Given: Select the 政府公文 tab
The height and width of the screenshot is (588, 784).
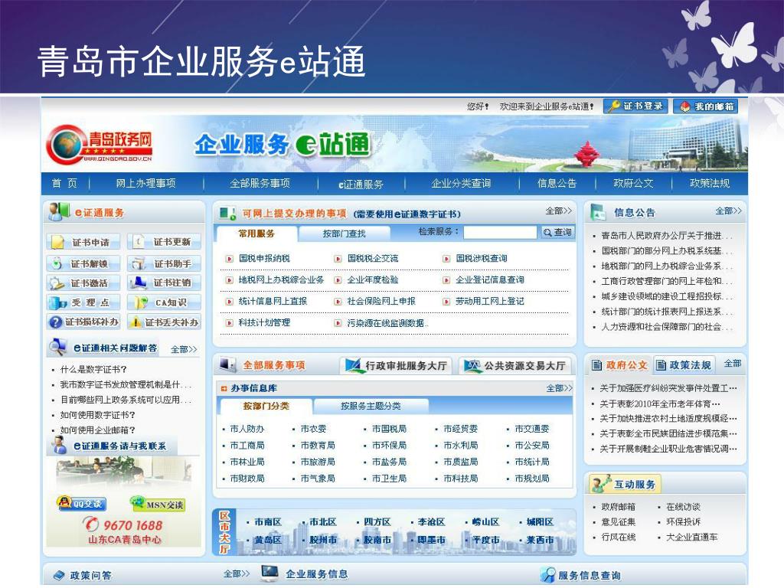Looking at the screenshot, I should pos(619,365).
